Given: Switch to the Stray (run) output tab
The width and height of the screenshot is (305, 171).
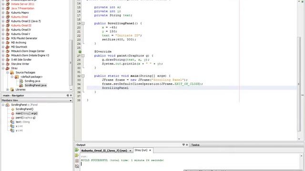Looking at the screenshot, I should (x=141, y=150).
